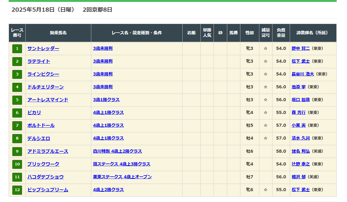Open trainer link 蛯名 利弘
This screenshot has width=347, height=202.
301,151
